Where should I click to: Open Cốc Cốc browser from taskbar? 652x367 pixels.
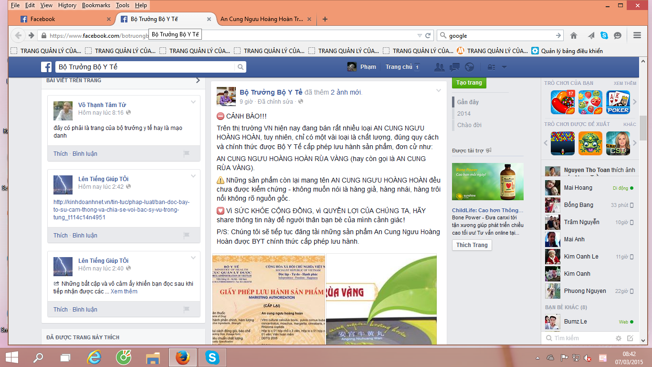pyautogui.click(x=124, y=357)
